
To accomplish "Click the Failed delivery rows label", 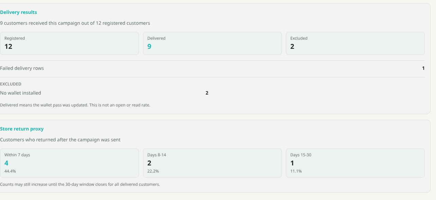I will click(x=22, y=68).
